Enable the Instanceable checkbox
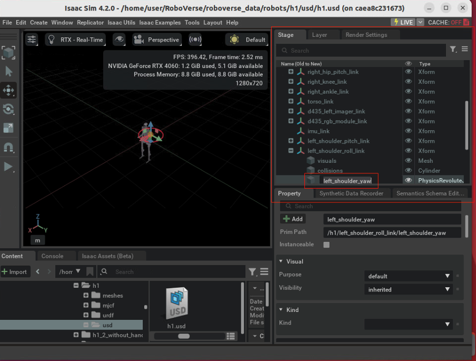The height and width of the screenshot is (361, 476). point(326,245)
